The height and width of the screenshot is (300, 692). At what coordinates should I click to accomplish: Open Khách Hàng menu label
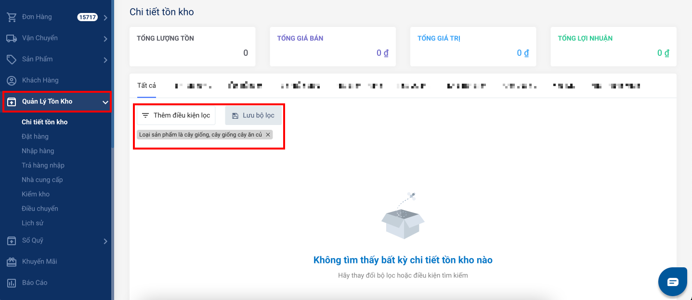pyautogui.click(x=40, y=80)
